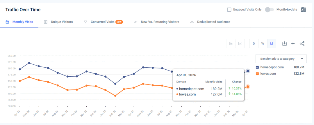Click the NEW badge on Converted Visits

(119, 22)
